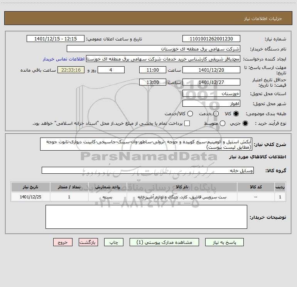Screen dimensions: 297x287
Task: Click the شهر محل تحویل field اهواز
Action: click(211, 104)
